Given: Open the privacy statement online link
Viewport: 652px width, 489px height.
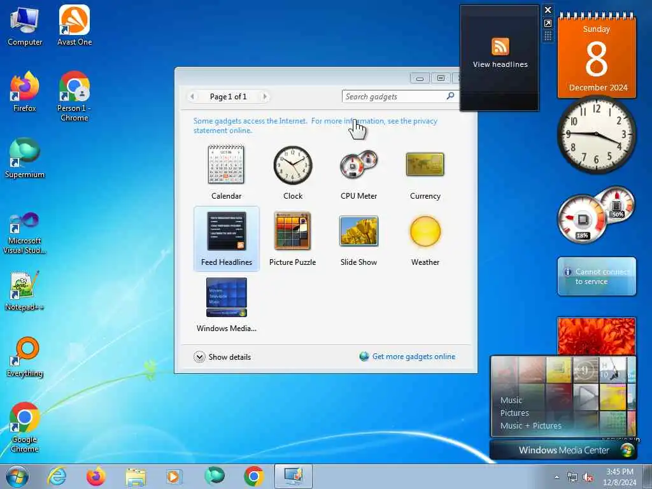Looking at the screenshot, I should pos(315,125).
